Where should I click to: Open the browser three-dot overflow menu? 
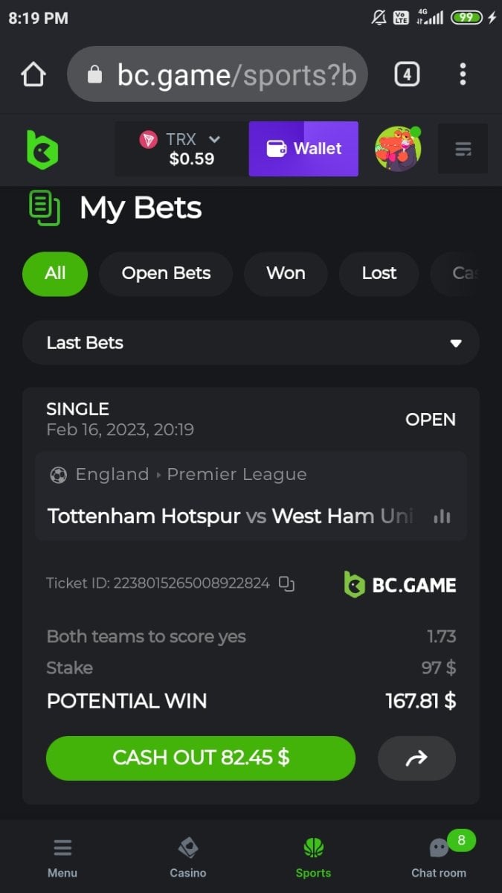463,74
